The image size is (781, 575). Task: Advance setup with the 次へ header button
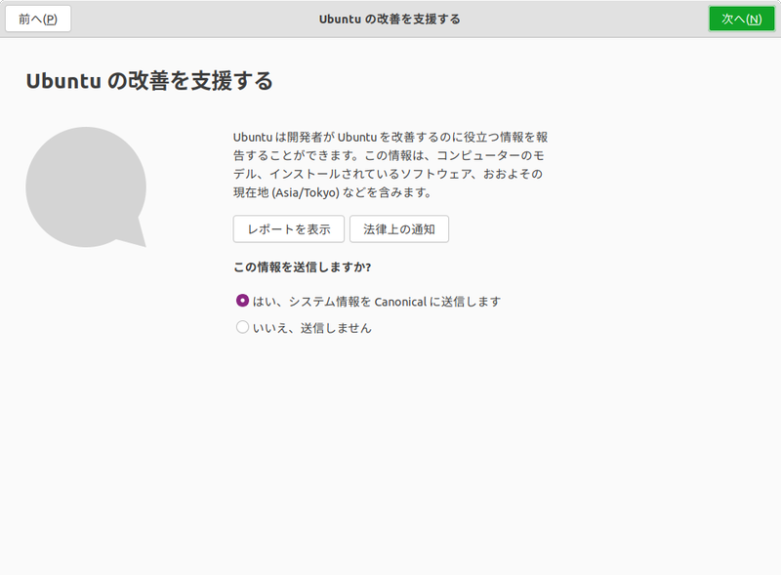pos(742,18)
